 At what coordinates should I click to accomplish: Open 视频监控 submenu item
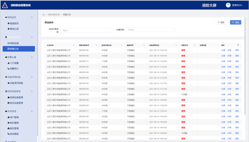pyautogui.click(x=13, y=23)
